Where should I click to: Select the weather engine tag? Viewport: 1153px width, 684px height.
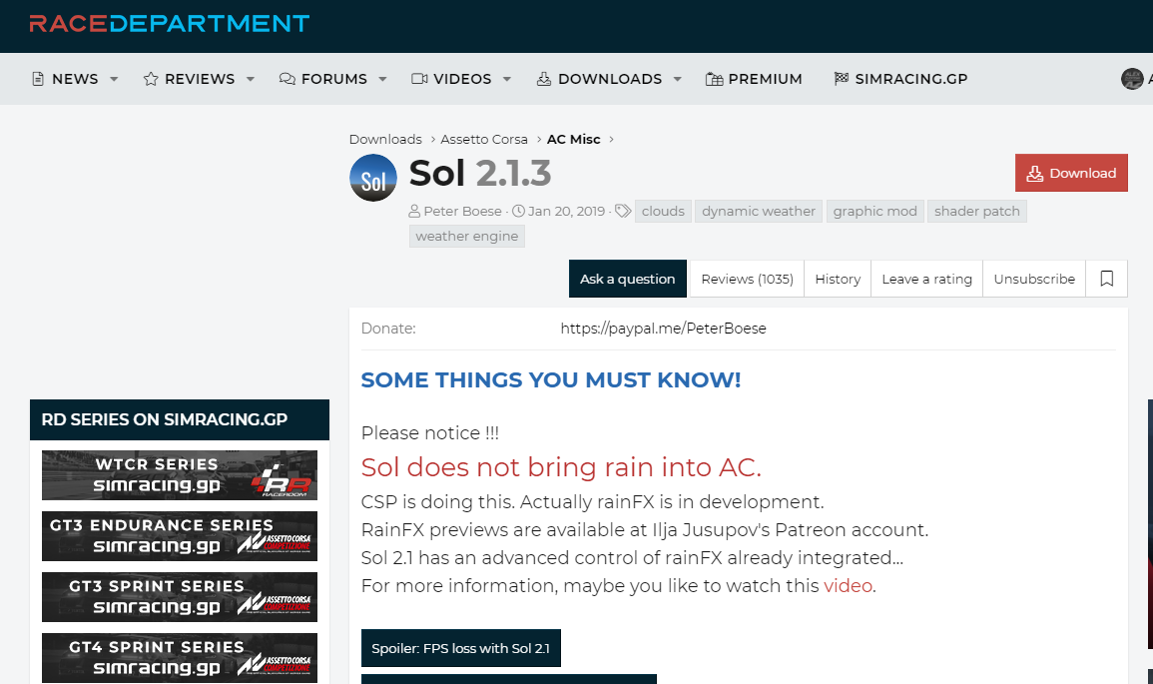click(x=467, y=236)
